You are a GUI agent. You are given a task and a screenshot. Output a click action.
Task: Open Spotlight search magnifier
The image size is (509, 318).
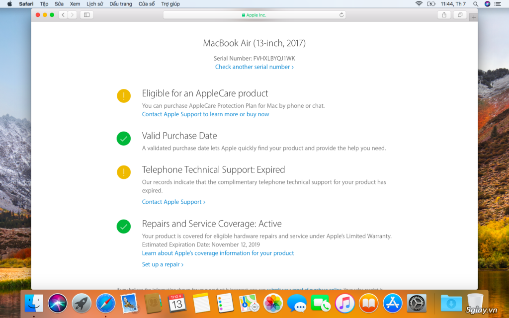(476, 4)
